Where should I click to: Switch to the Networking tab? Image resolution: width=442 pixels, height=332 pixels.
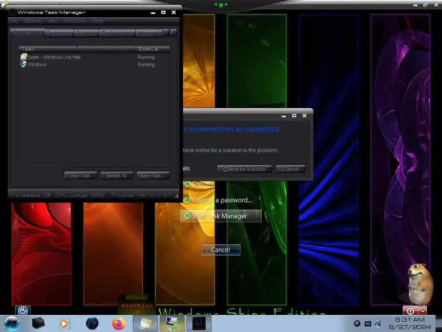click(149, 33)
